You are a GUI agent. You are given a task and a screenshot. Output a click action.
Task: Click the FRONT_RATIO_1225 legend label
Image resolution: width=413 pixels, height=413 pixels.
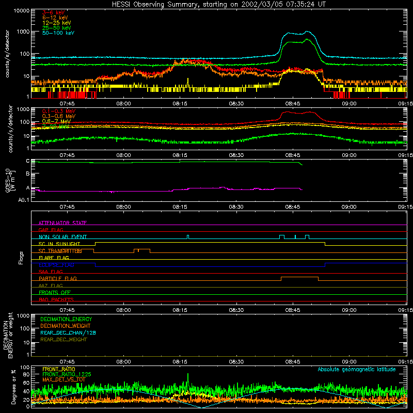(67, 374)
